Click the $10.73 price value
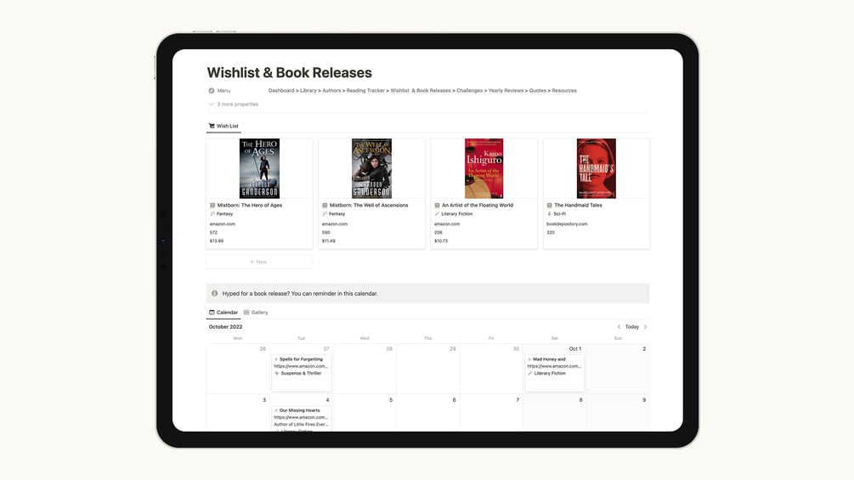 pyautogui.click(x=441, y=241)
